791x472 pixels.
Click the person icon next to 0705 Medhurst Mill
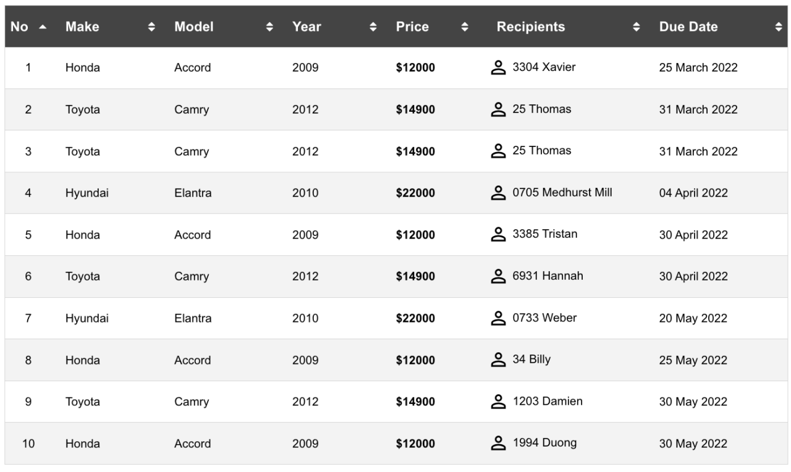tap(498, 193)
